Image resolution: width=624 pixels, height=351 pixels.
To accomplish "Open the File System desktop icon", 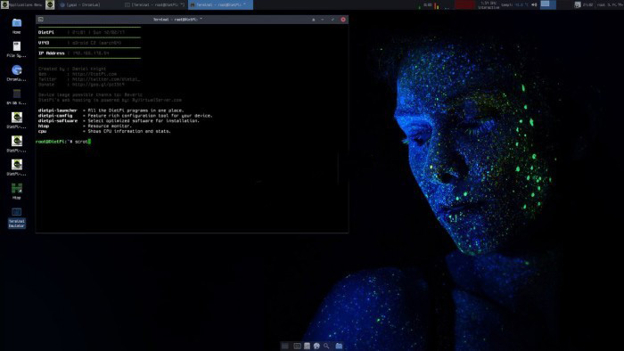I will pos(17,50).
